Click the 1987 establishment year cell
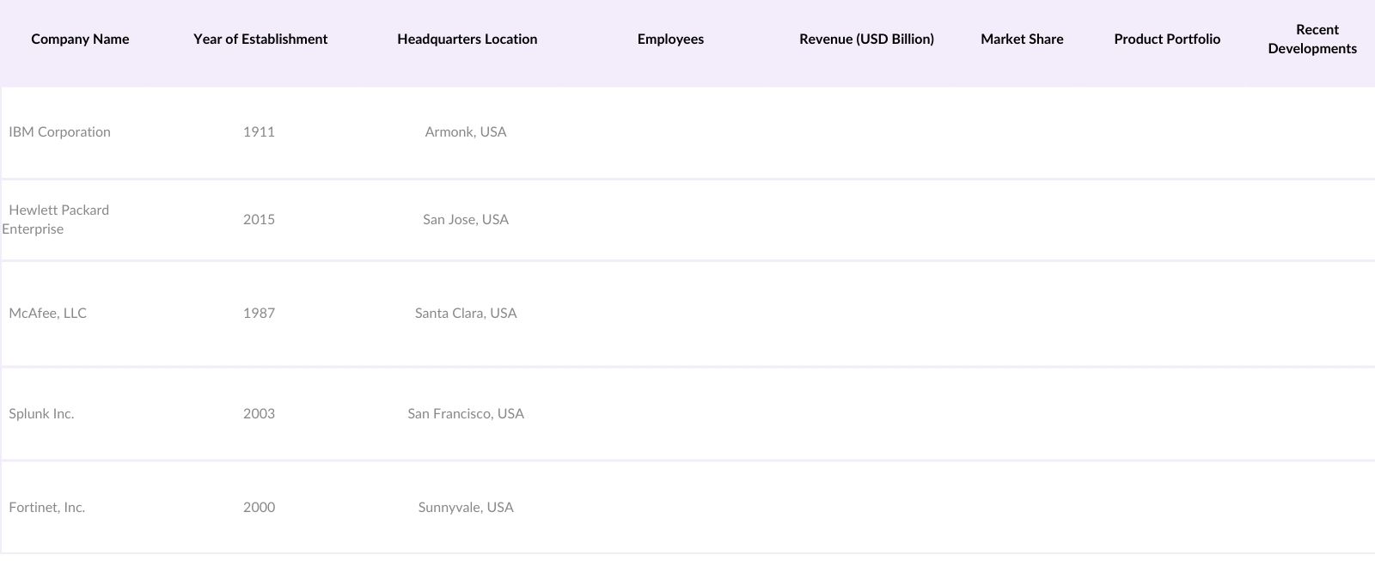The image size is (1375, 561). [x=259, y=314]
